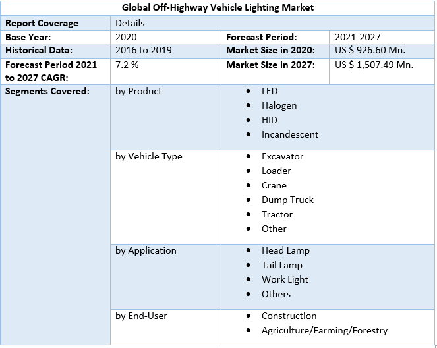Screen dimensions: 437x348
Task: Select the by Product cell
Action: (138, 91)
